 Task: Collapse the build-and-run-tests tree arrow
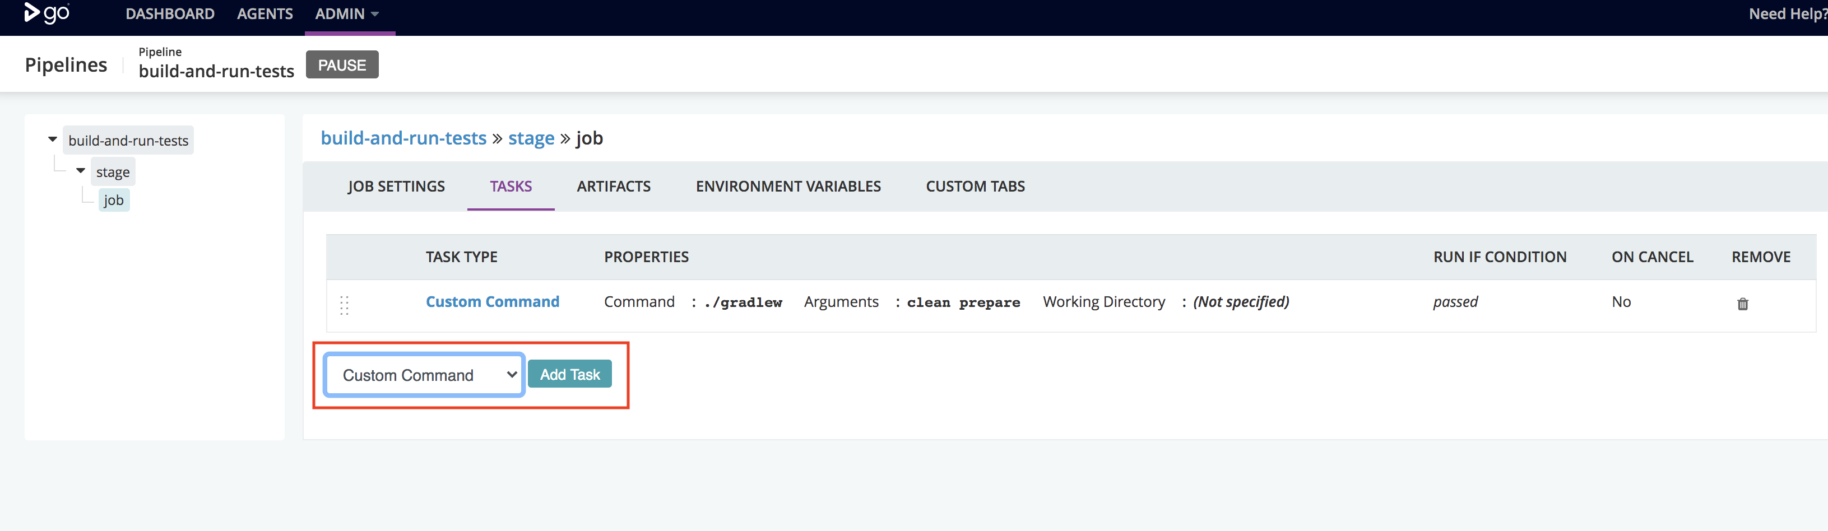point(53,139)
